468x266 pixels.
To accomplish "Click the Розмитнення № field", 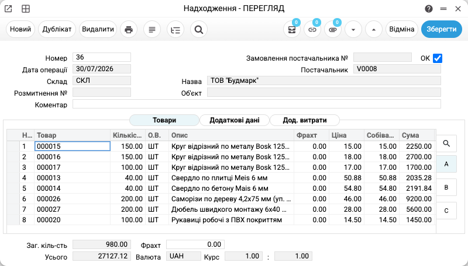I will (x=102, y=92).
